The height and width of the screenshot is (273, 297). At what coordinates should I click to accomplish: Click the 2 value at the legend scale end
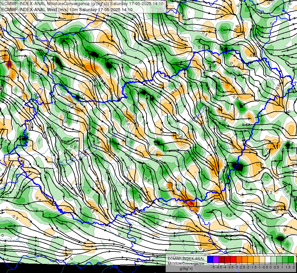tap(294, 267)
